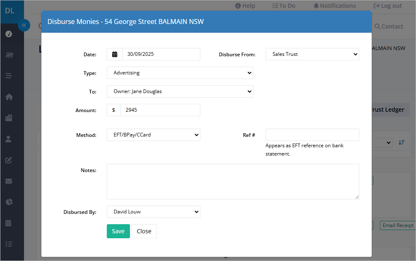Click the sort descending icon
The height and width of the screenshot is (261, 416).
[x=402, y=142]
